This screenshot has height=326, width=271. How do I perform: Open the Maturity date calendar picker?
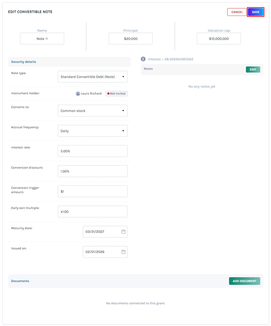tap(124, 232)
